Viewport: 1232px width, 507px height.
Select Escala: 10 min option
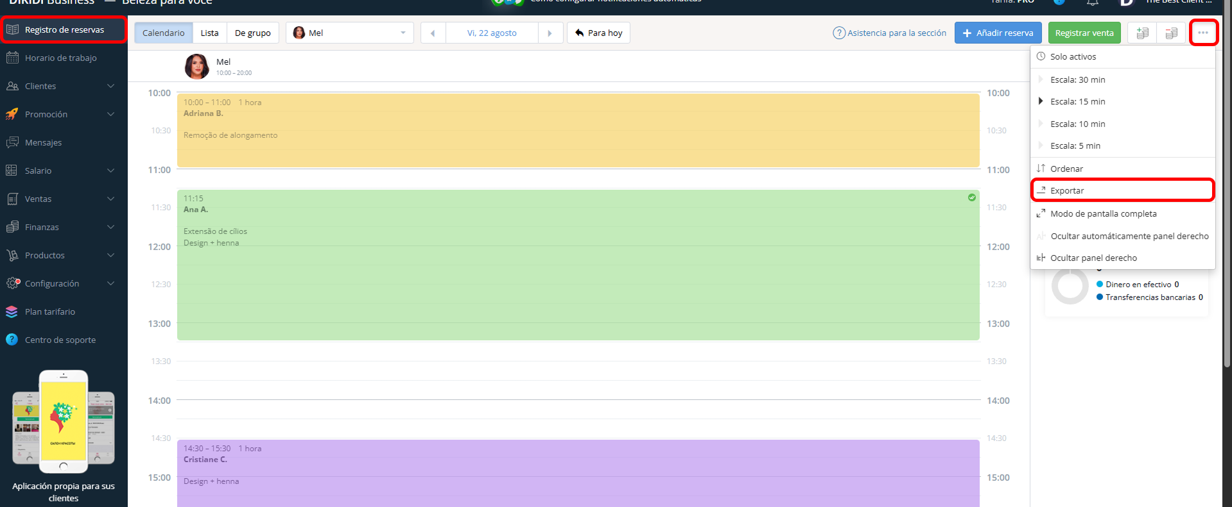pos(1077,124)
